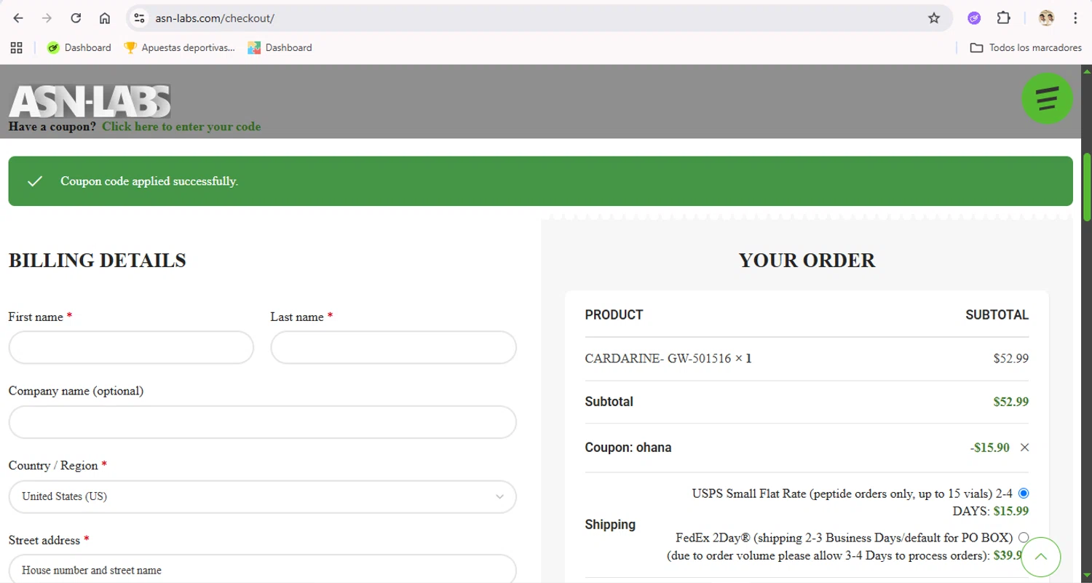Viewport: 1092px width, 583px height.
Task: Select FedEx 2Day shipping option
Action: [1024, 537]
